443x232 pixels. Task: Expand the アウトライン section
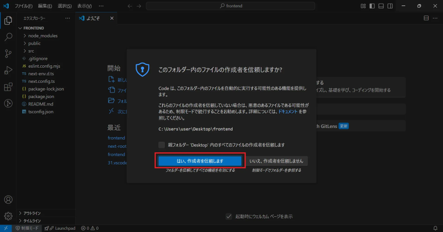[x=46, y=213]
